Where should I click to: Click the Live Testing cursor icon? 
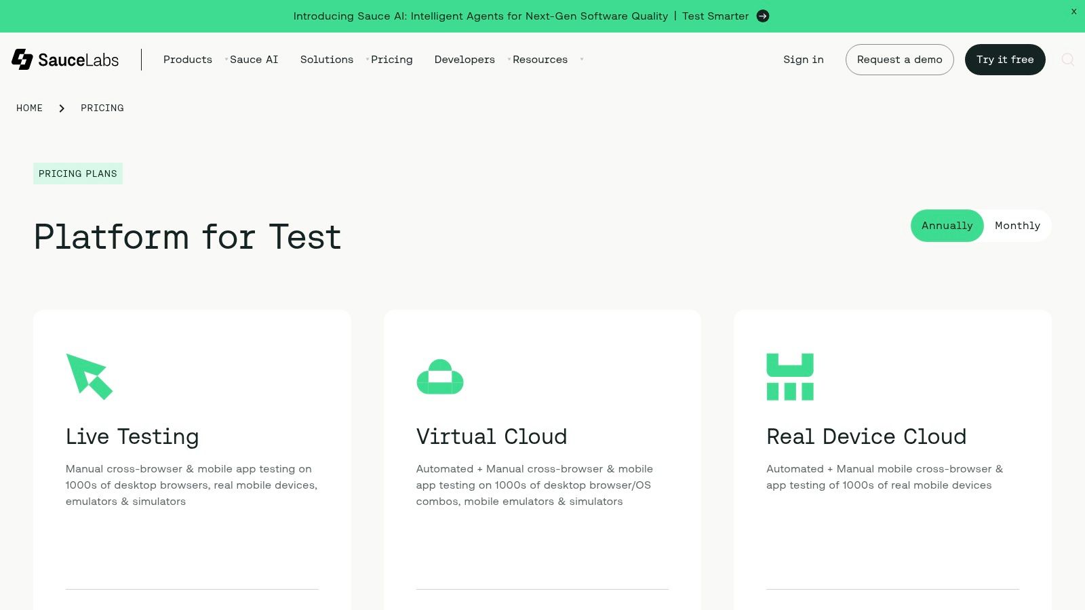click(x=89, y=377)
